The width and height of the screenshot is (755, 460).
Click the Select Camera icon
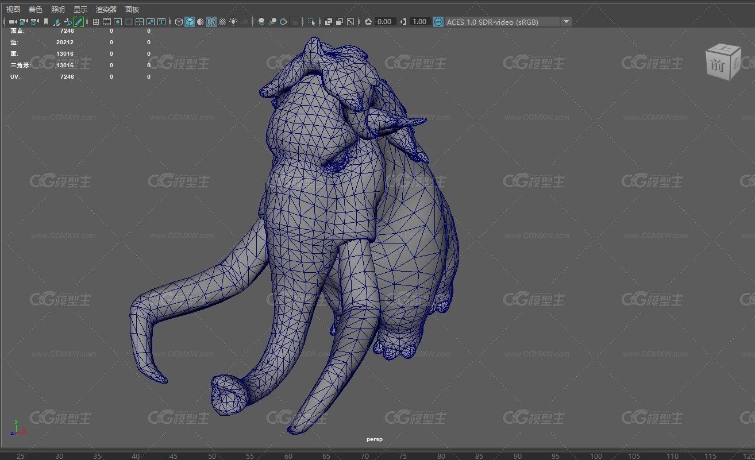pos(13,22)
